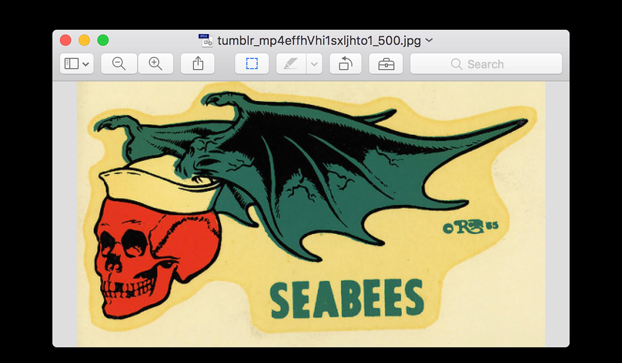Expand the sidebar view options chevron
The image size is (622, 363).
point(86,64)
